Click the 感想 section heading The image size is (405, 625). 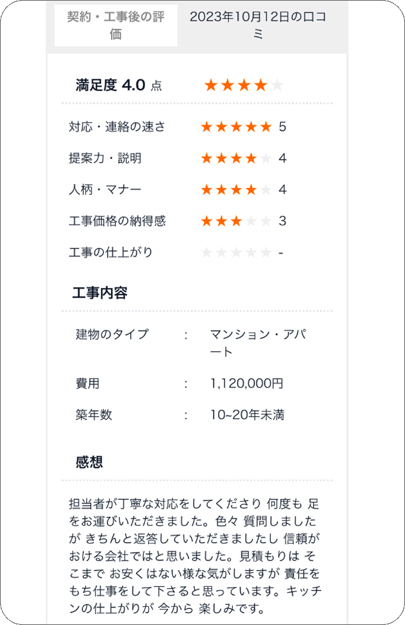click(x=89, y=462)
